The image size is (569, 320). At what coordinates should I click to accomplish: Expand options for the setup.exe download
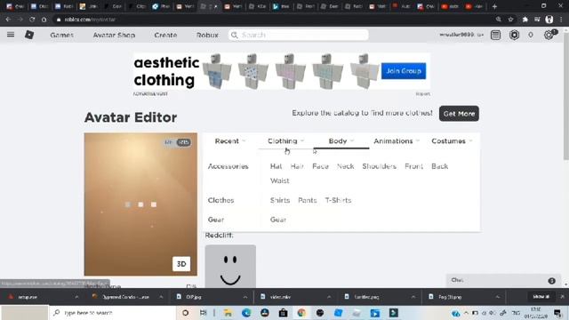click(x=76, y=297)
